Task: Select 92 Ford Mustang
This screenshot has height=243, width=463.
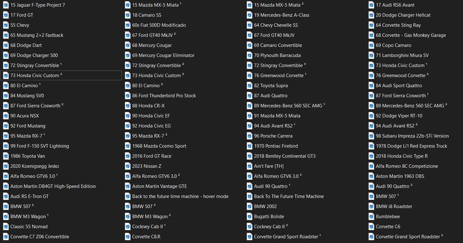Action: pyautogui.click(x=28, y=126)
